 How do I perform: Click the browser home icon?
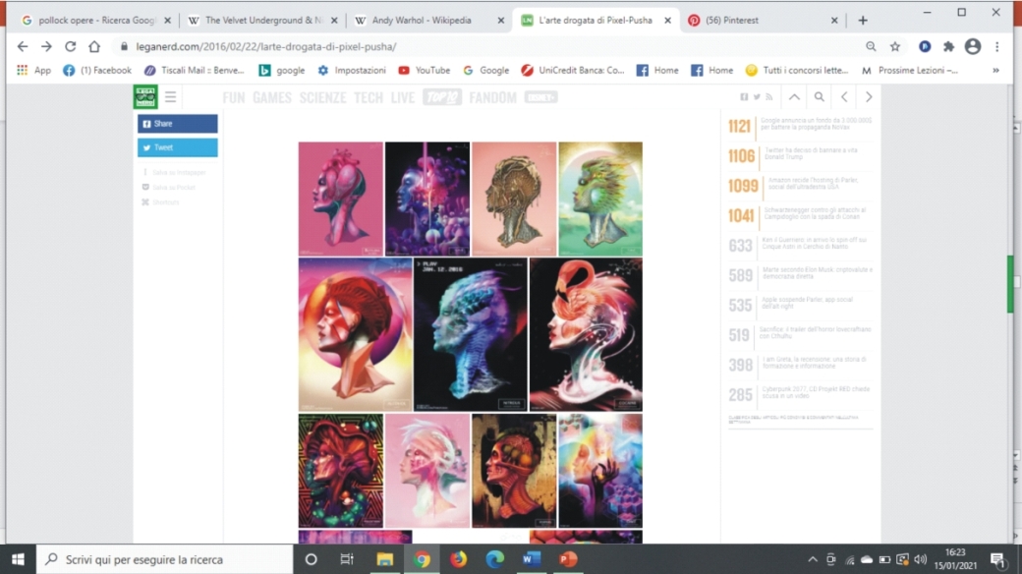94,46
